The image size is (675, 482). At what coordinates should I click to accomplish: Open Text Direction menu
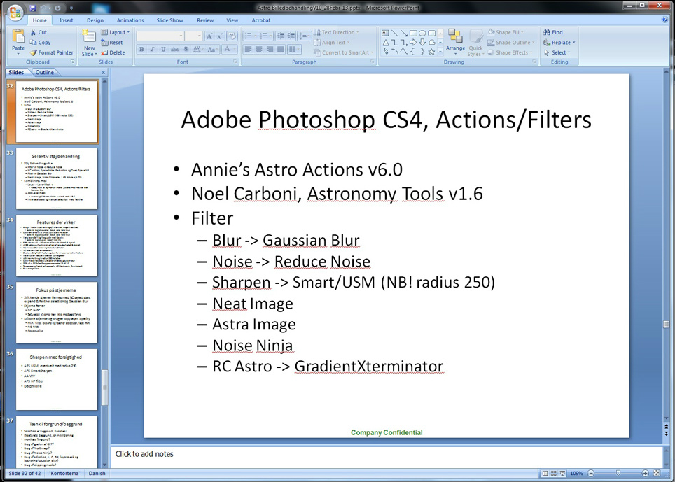point(336,32)
